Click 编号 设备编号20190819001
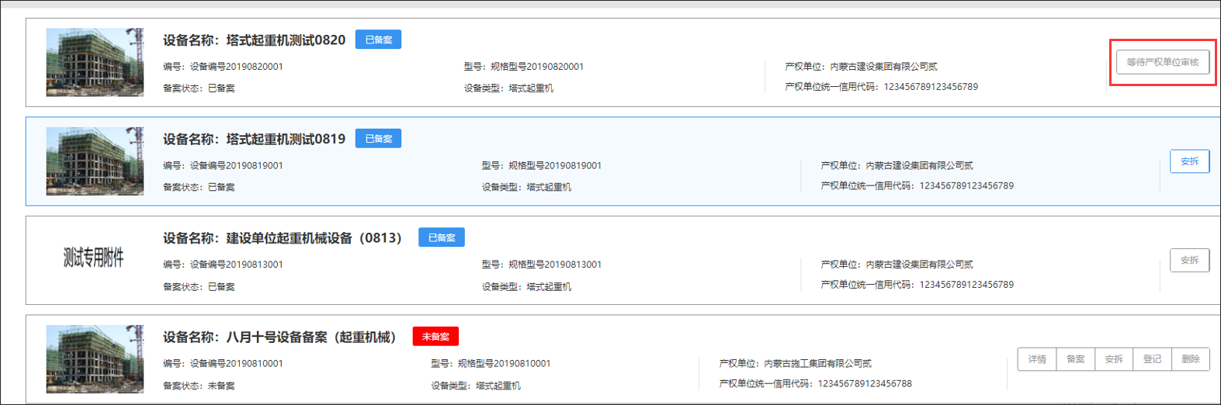 pos(223,165)
